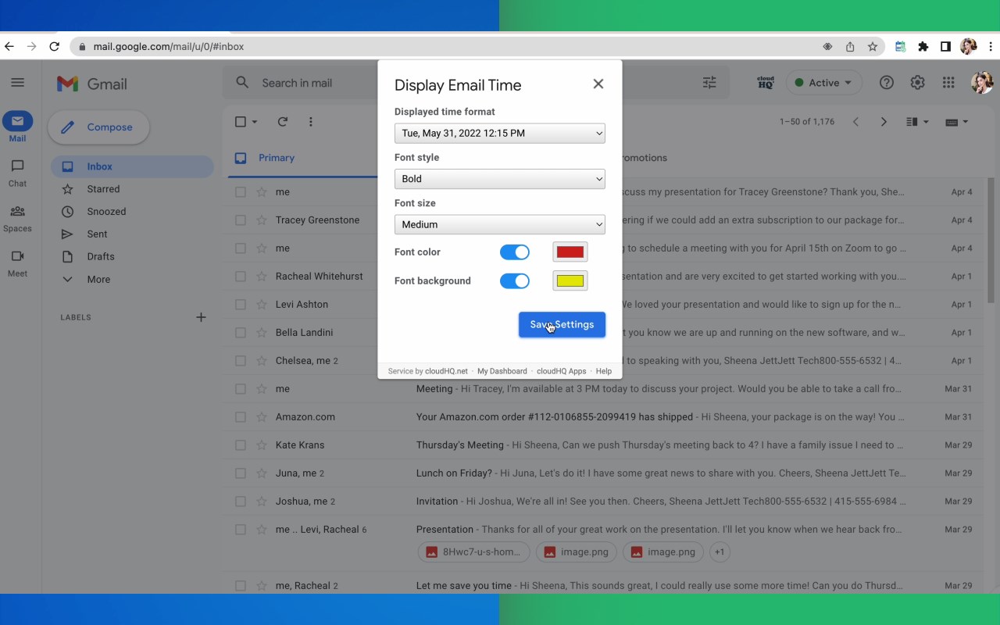Click the search magnifier icon
This screenshot has height=625, width=1000.
pos(242,83)
